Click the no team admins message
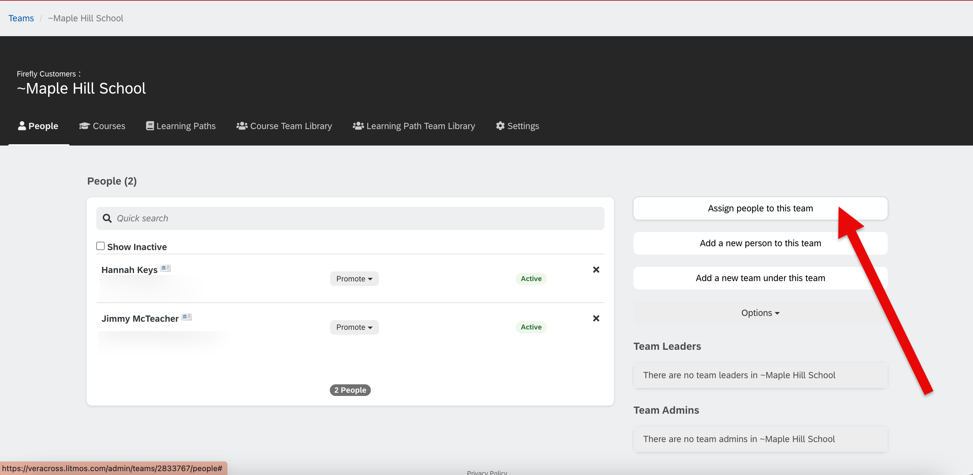Viewport: 973px width, 475px height. (760, 439)
